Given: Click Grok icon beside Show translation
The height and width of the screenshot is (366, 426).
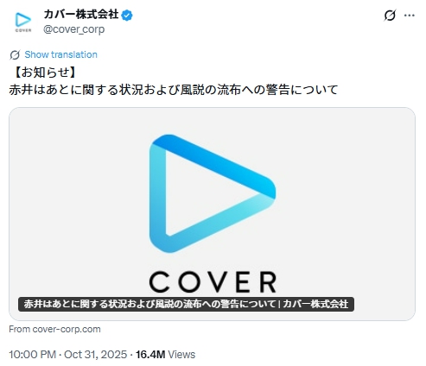Looking at the screenshot, I should 15,54.
